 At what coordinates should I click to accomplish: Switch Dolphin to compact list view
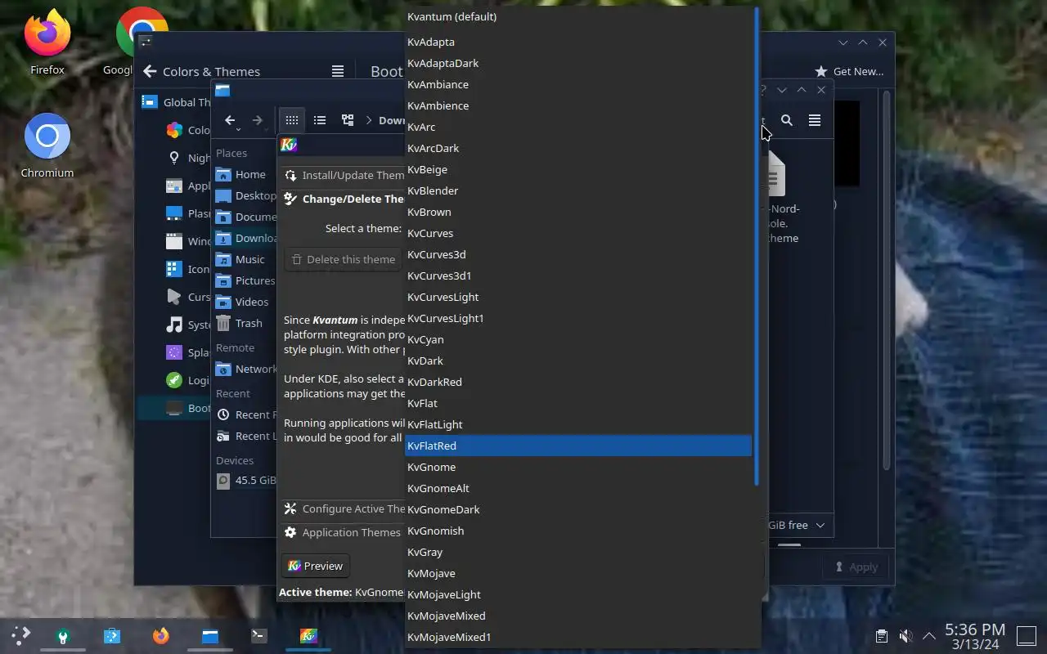click(320, 120)
